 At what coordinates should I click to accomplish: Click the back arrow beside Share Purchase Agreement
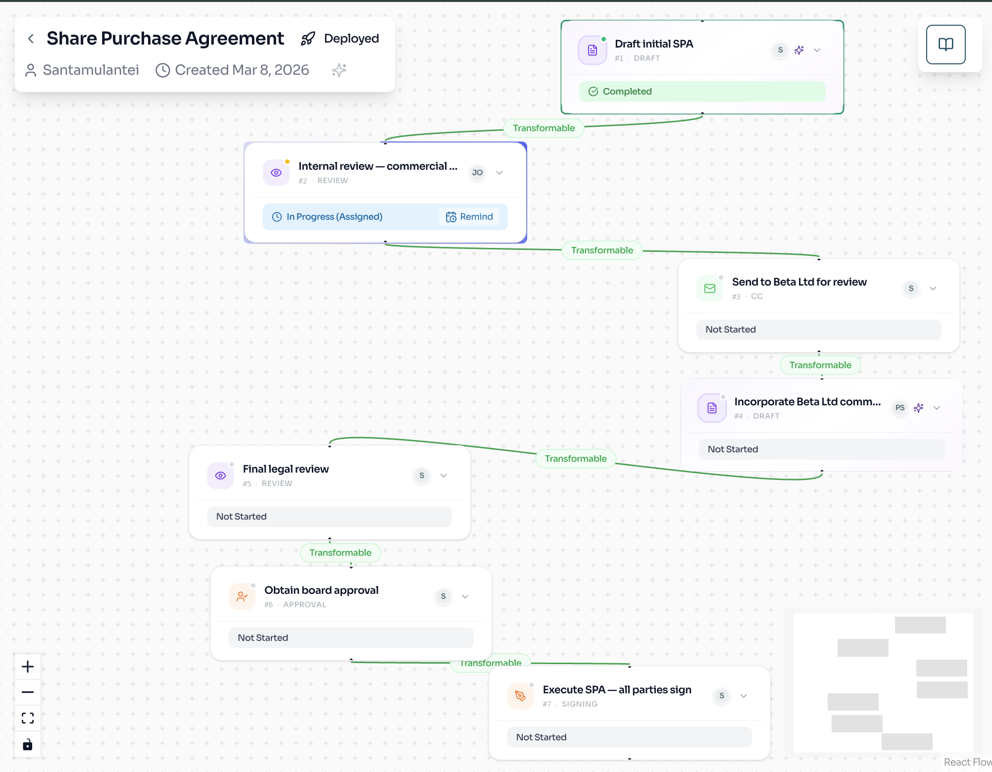pyautogui.click(x=31, y=39)
